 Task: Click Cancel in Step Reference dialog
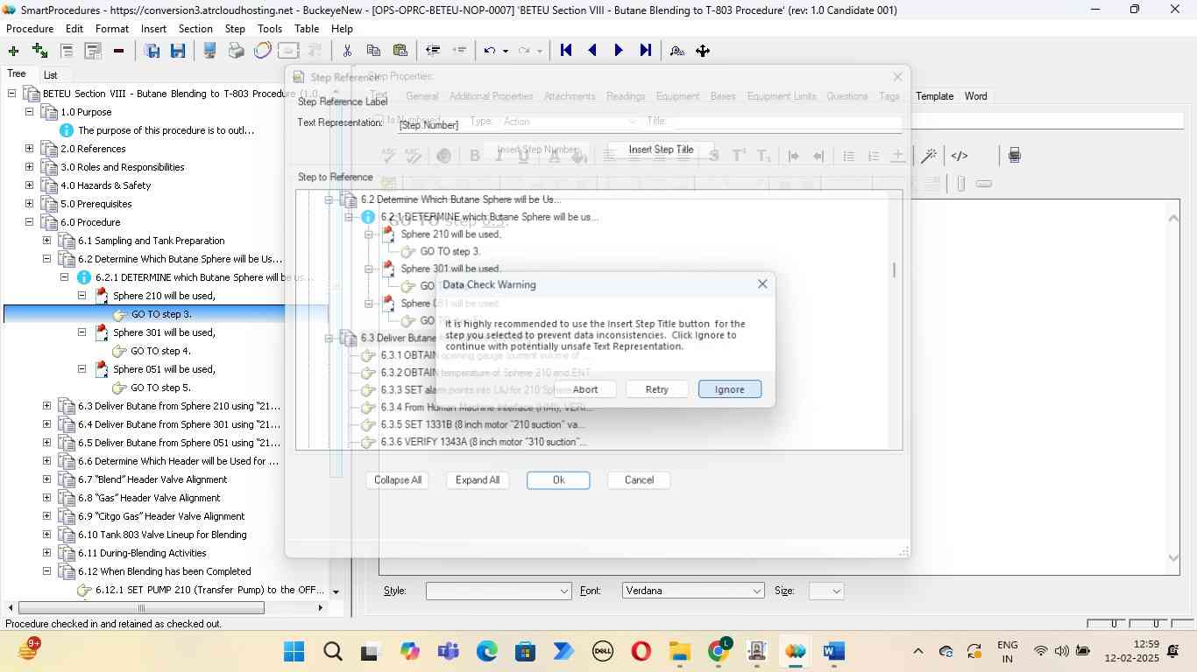tap(639, 480)
